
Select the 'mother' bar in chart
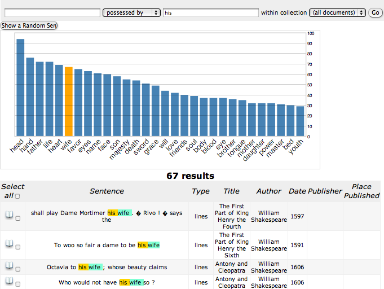pos(252,120)
